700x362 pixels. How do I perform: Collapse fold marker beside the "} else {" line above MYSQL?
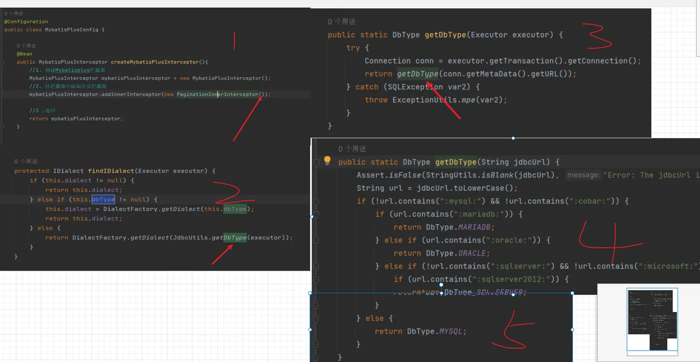[316, 318]
